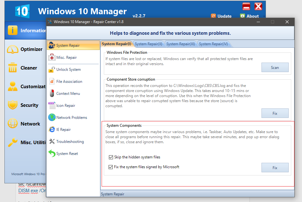Click the About info icon in main window
The height and width of the screenshot is (202, 302).
point(242,16)
